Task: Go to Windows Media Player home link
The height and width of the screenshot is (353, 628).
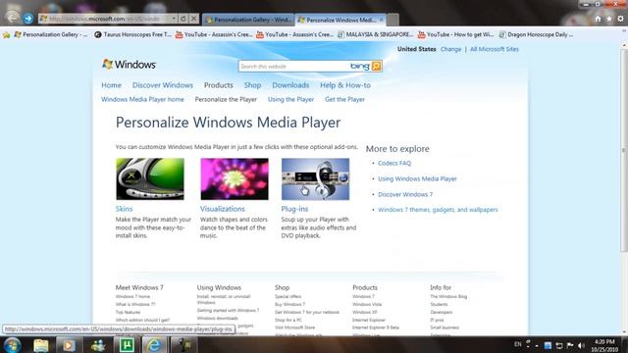Action: click(x=142, y=99)
